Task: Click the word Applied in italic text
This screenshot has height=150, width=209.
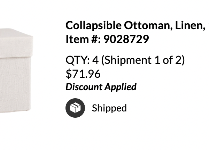Action: point(121,87)
